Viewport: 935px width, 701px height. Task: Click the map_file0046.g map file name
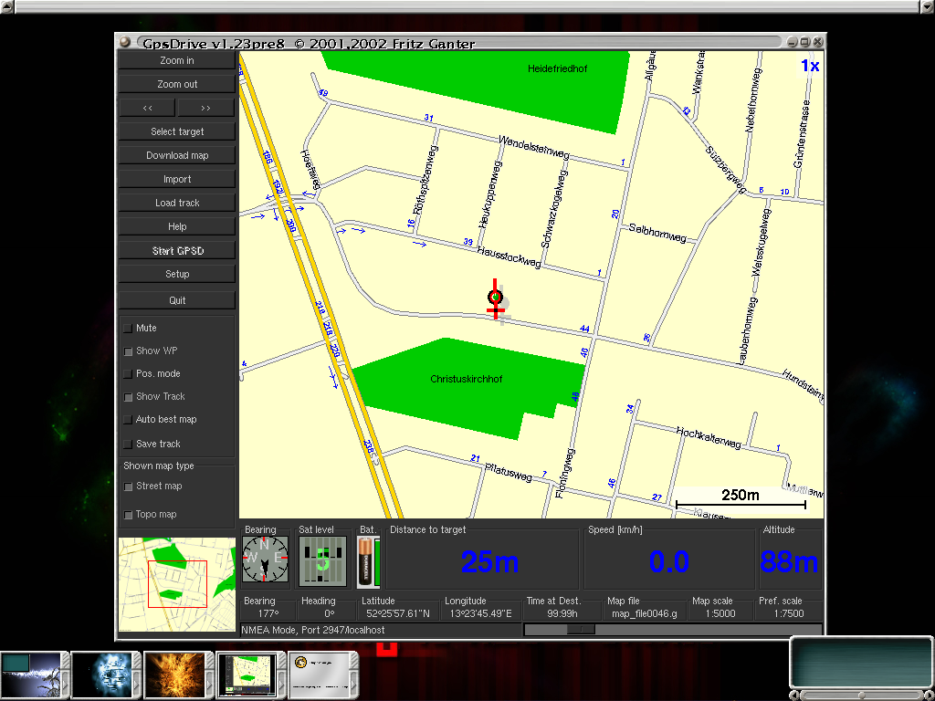pyautogui.click(x=645, y=613)
